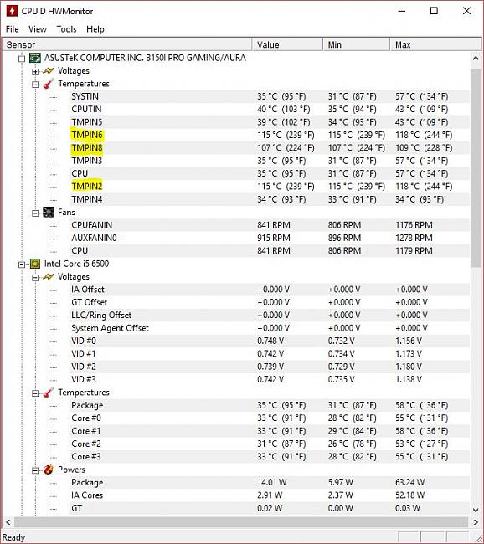Collapse the Intel Core i5 6500 node

coord(22,264)
